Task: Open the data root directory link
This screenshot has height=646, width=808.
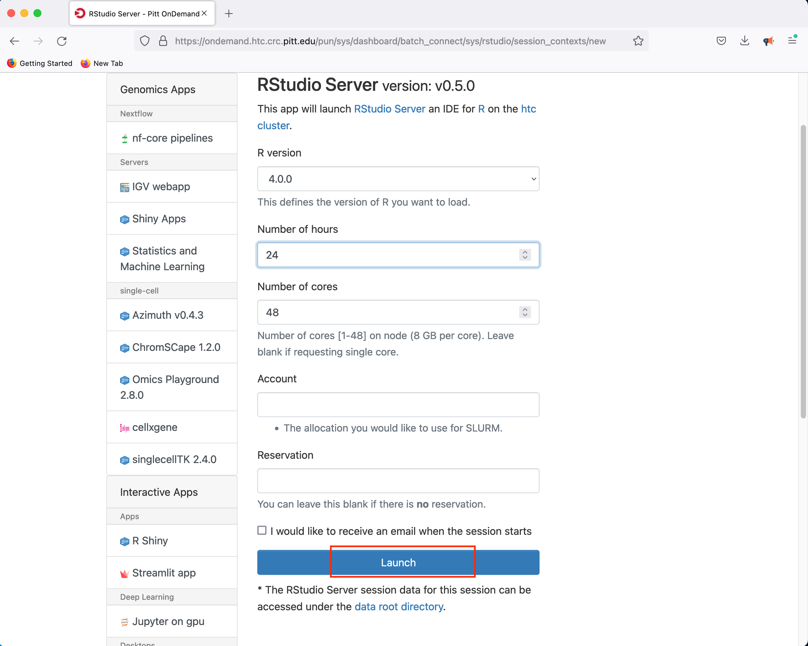Action: (398, 606)
